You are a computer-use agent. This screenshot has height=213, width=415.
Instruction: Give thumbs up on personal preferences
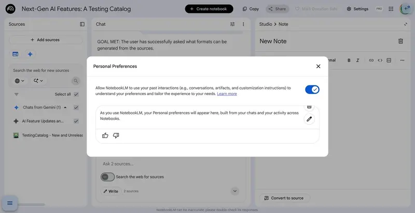tap(105, 135)
